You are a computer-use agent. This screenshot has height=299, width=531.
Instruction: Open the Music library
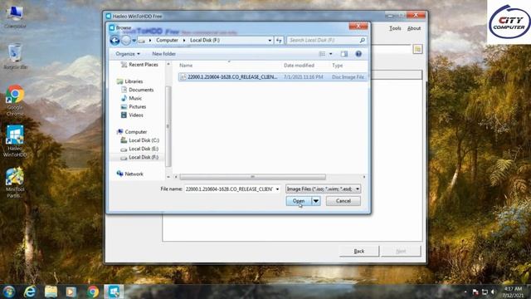[131, 98]
